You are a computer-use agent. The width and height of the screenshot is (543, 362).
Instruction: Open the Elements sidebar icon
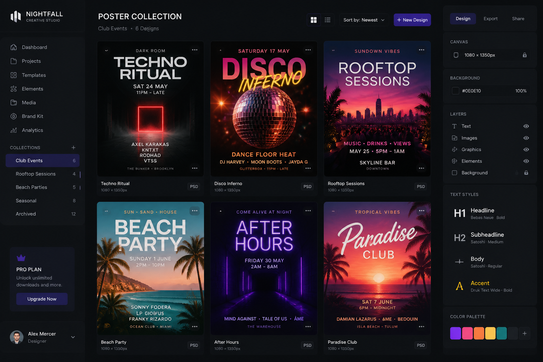pos(14,89)
